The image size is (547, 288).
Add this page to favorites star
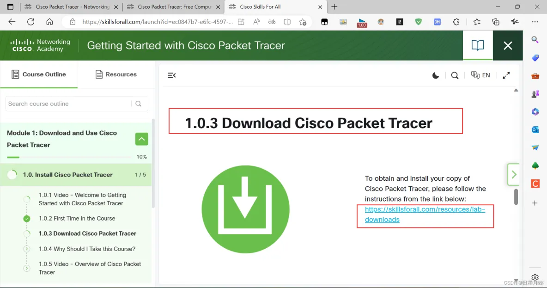point(303,22)
